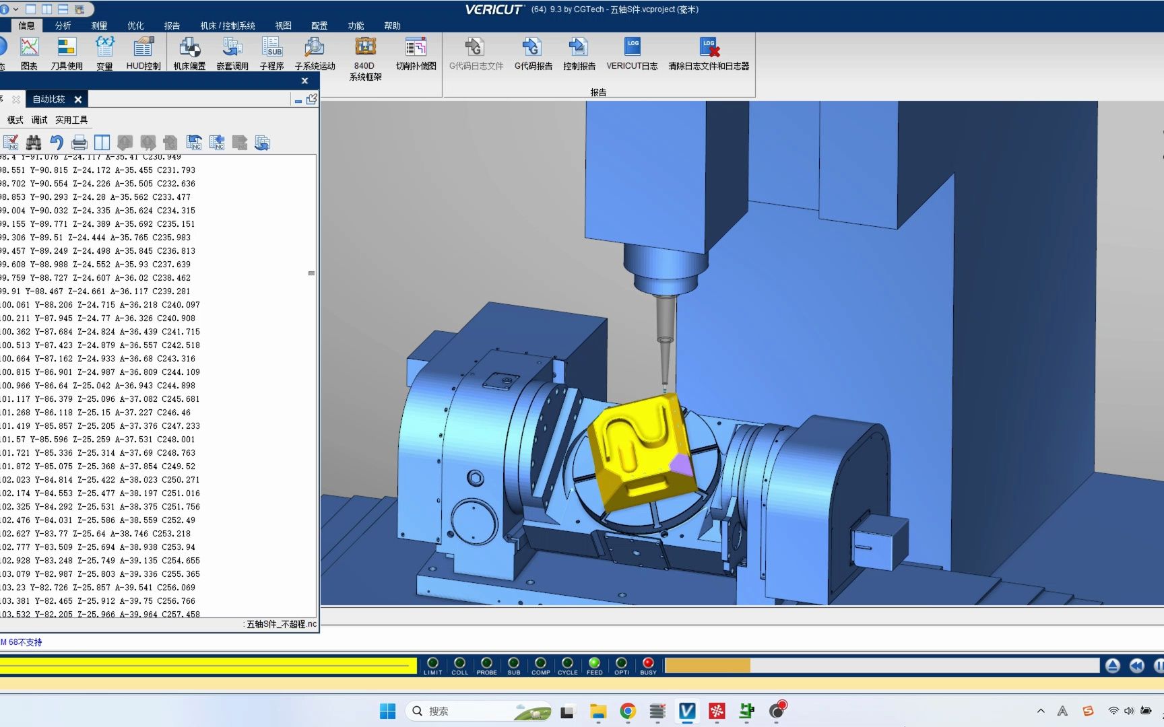
Task: Click 清除日志文件和日志器 to clear logs
Action: coord(709,50)
